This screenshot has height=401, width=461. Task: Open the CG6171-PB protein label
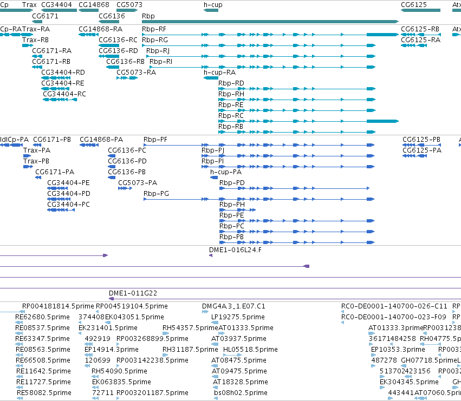point(52,140)
